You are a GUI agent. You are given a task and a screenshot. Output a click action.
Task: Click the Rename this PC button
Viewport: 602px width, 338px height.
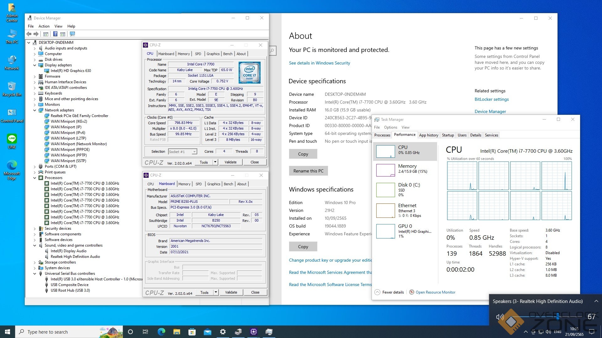pos(308,171)
